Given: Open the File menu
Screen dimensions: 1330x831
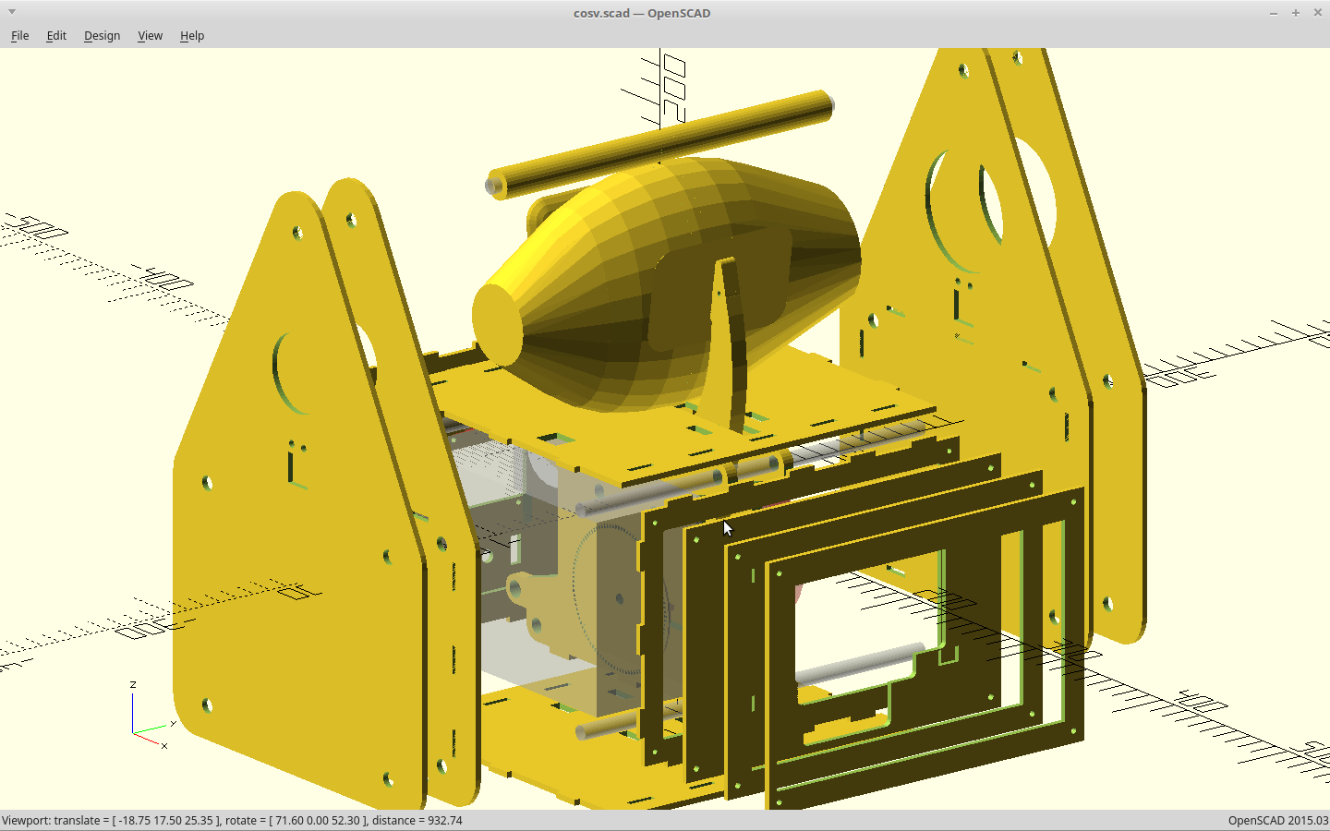Looking at the screenshot, I should click(19, 36).
